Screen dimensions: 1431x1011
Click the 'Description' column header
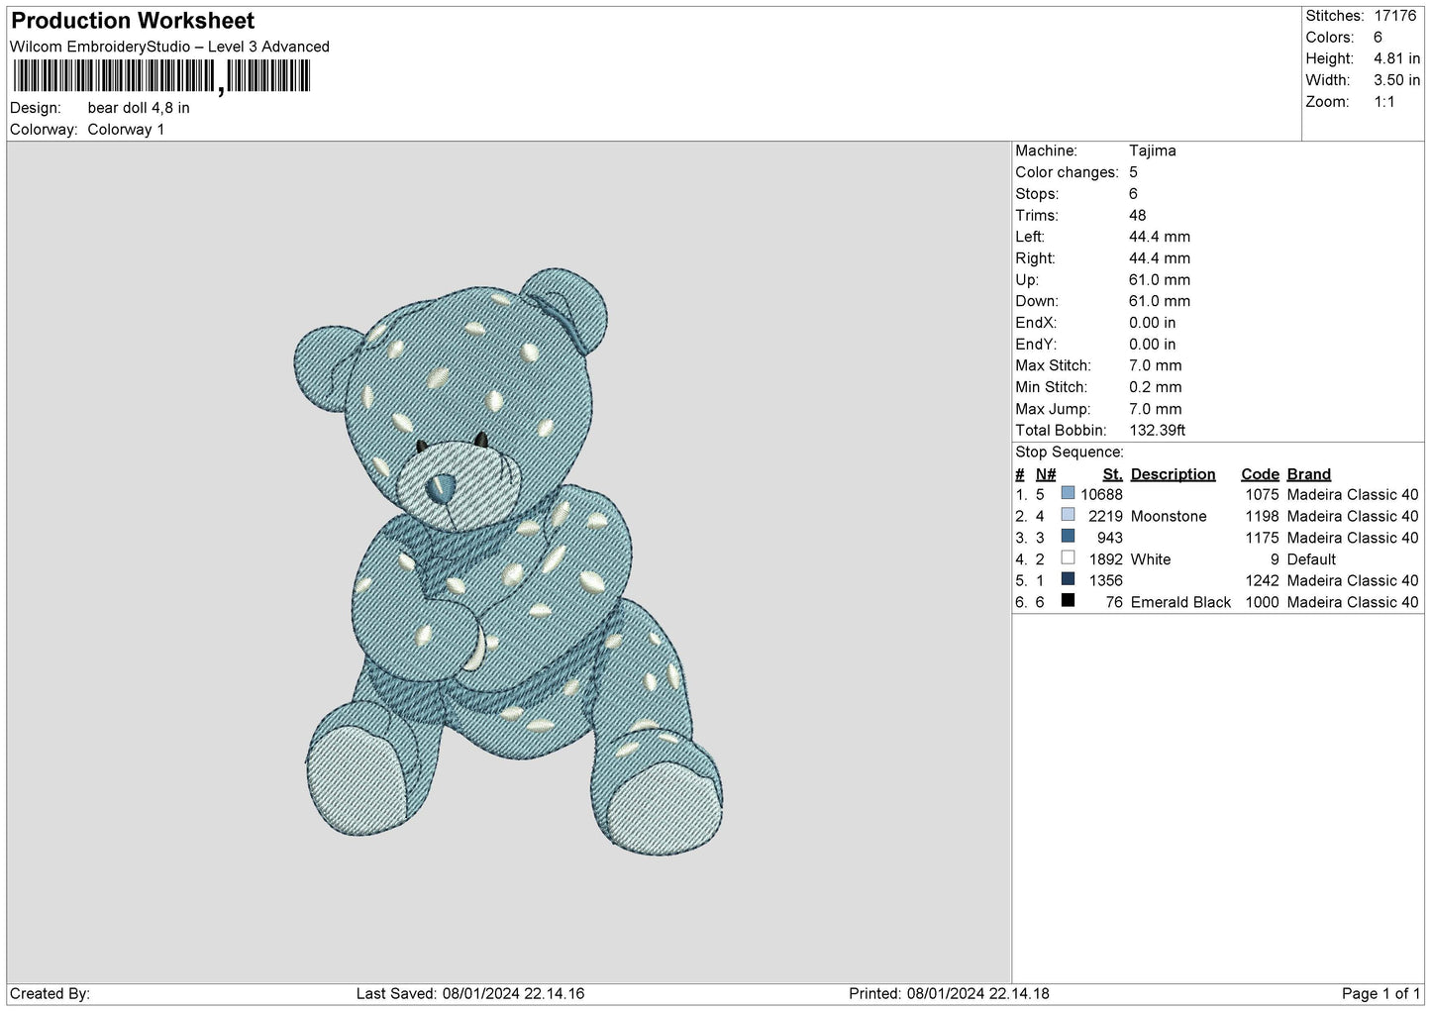[x=1174, y=474]
